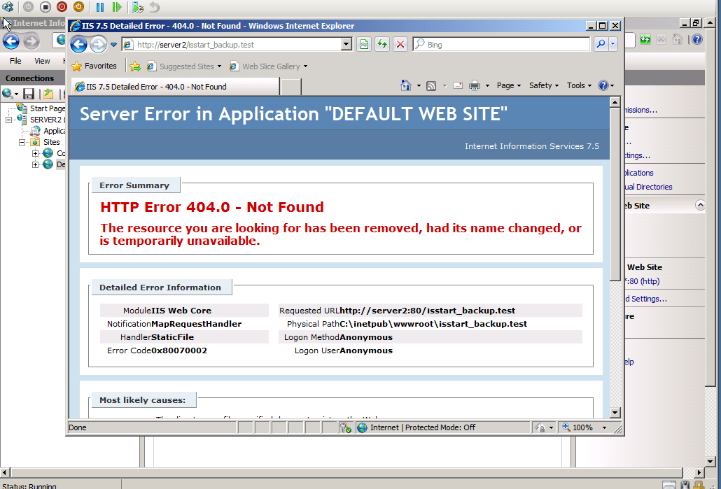
Task: Turn off the VM with the black stop icon
Action: pyautogui.click(x=45, y=7)
